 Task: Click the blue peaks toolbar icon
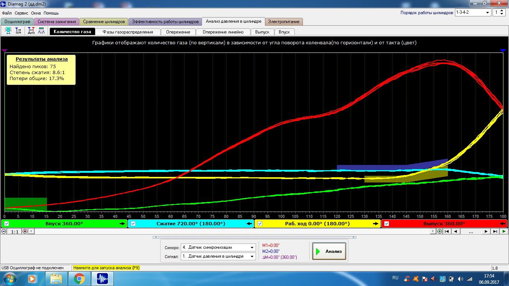(41, 31)
